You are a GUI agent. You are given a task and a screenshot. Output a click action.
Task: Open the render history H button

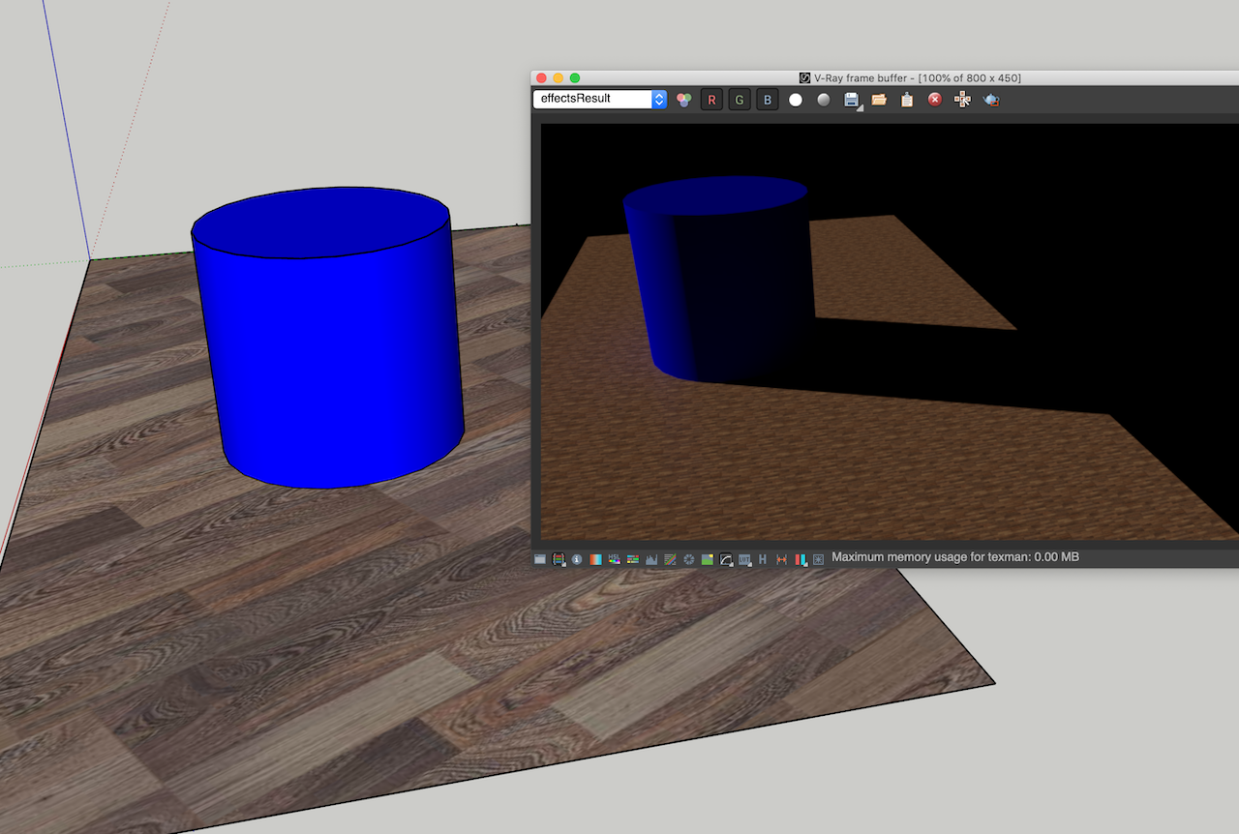pos(763,559)
